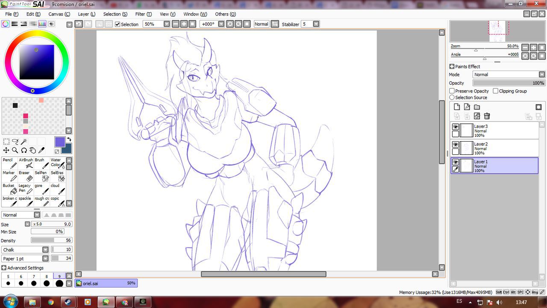
Task: Uncheck the Selection checkbox in toolbar
Action: (x=118, y=24)
